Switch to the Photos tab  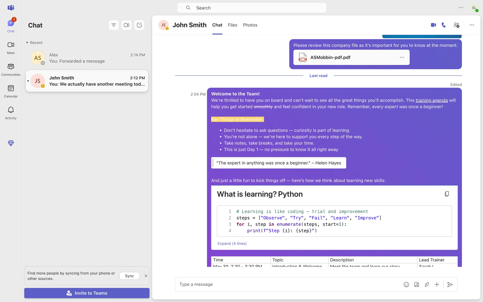(x=250, y=25)
